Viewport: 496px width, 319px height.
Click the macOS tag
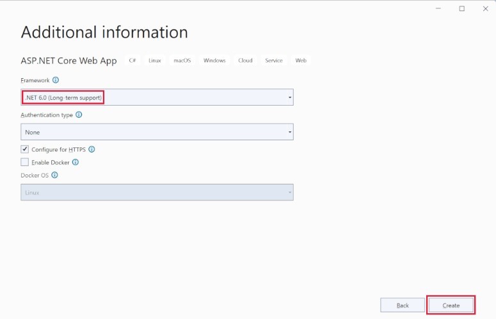pyautogui.click(x=182, y=60)
